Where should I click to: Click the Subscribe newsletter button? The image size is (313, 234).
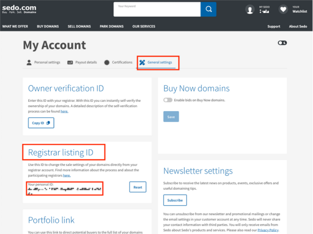(175, 200)
